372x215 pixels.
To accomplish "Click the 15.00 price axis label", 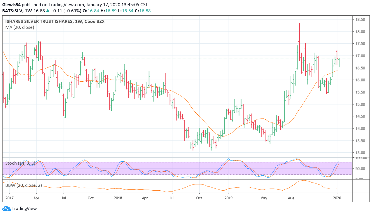I will [360, 104].
